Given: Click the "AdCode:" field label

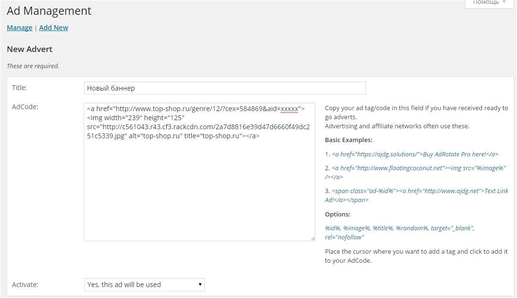Looking at the screenshot, I should tap(25, 107).
